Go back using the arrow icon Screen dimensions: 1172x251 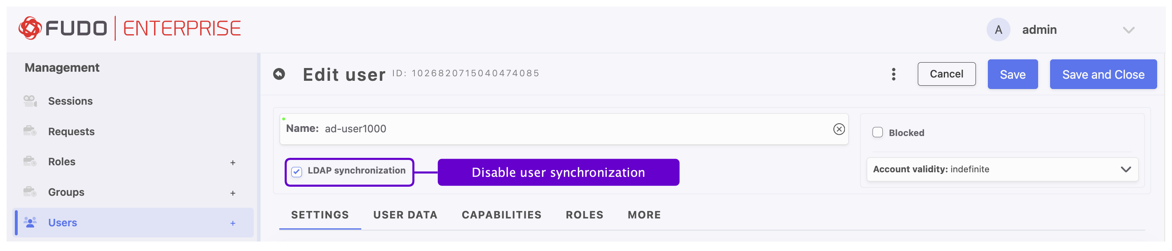(279, 74)
